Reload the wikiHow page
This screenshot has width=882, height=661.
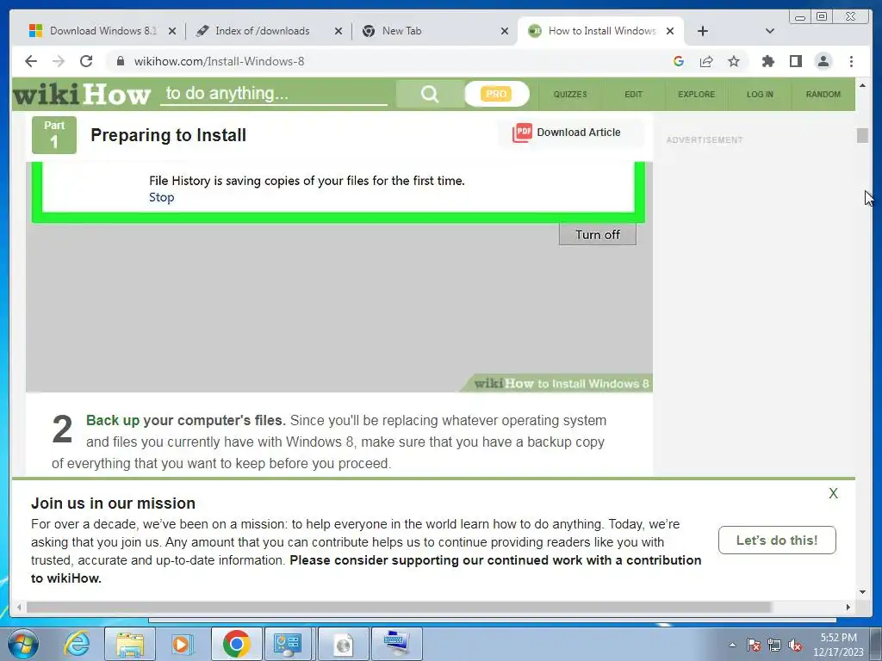(x=86, y=61)
